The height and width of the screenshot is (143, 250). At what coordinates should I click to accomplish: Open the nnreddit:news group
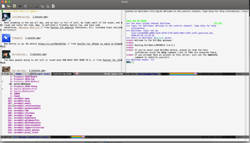(22, 98)
